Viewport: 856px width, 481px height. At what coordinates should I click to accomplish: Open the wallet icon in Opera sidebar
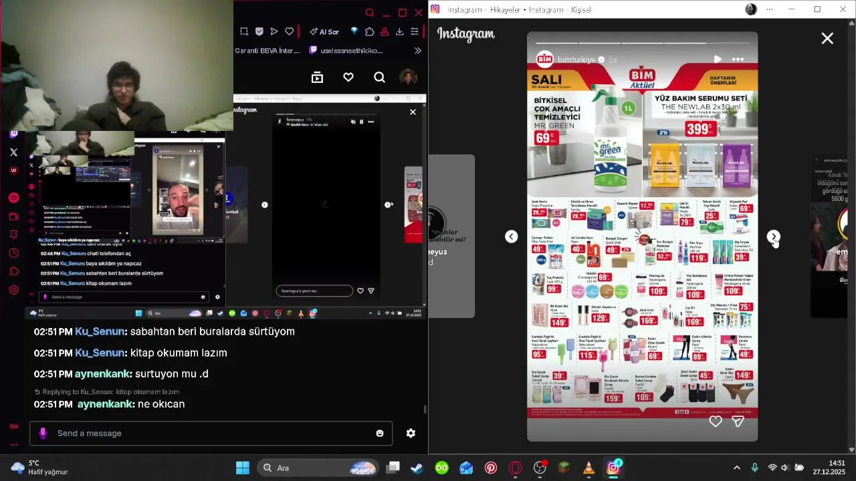13,216
